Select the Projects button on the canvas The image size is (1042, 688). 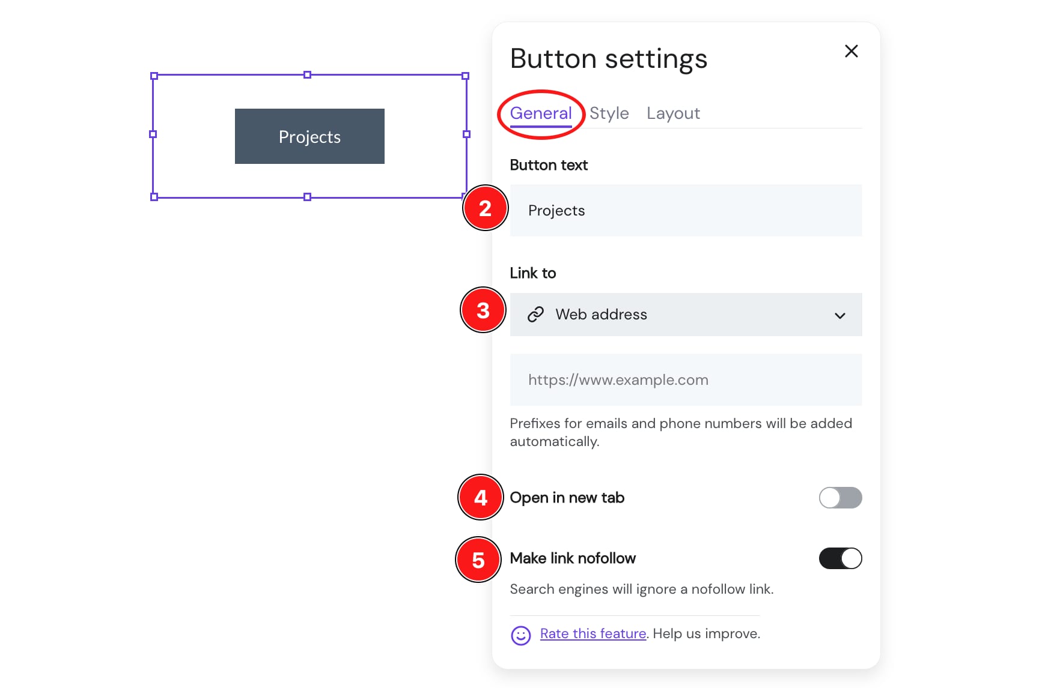pos(309,136)
